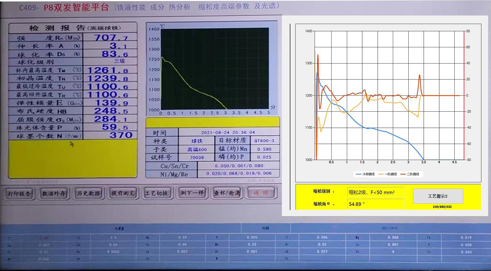
Task: Click the 子类 value 高端600
Action: coord(197,149)
